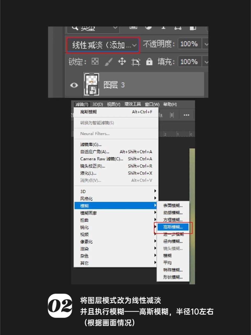Enable lock all using the padlock icon
The width and height of the screenshot is (251, 335).
pyautogui.click(x=149, y=62)
